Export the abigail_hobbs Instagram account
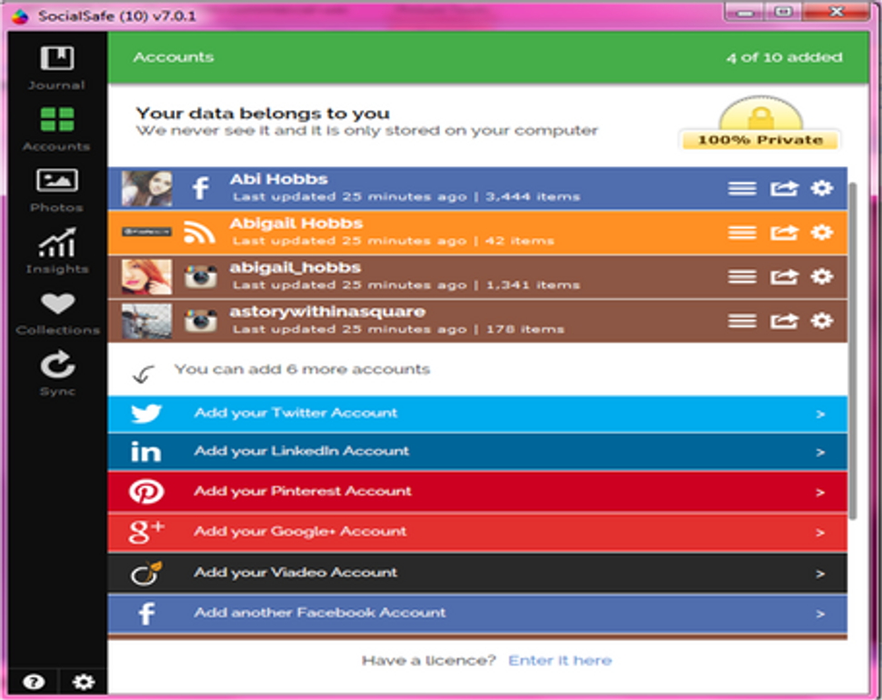This screenshot has height=700, width=882. tap(784, 276)
